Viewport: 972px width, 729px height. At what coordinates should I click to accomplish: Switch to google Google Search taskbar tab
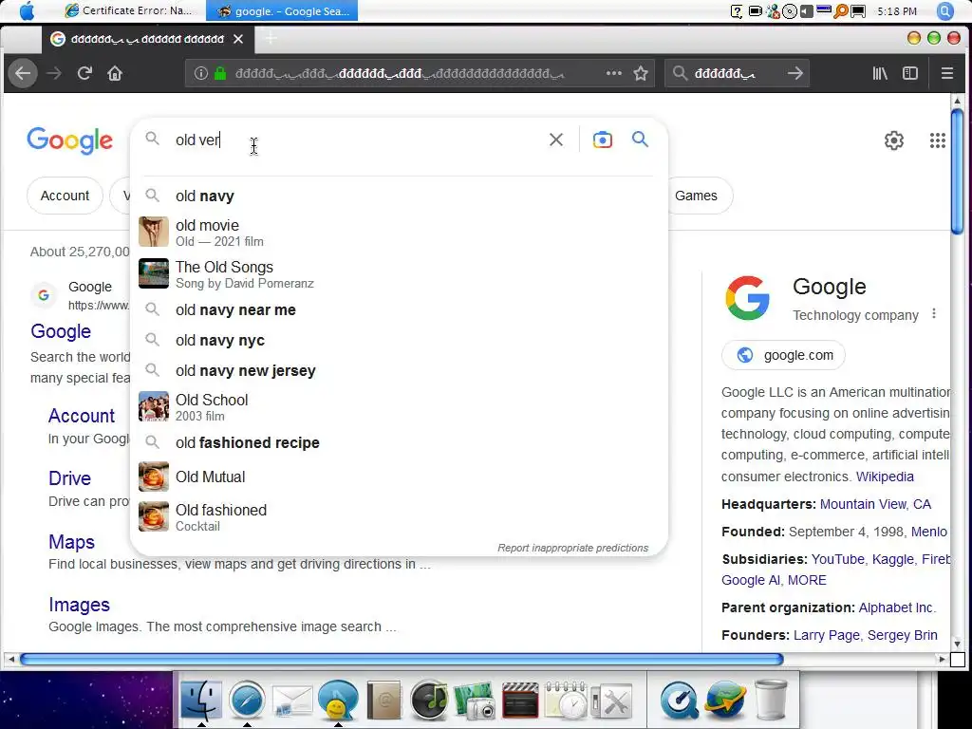coord(282,11)
